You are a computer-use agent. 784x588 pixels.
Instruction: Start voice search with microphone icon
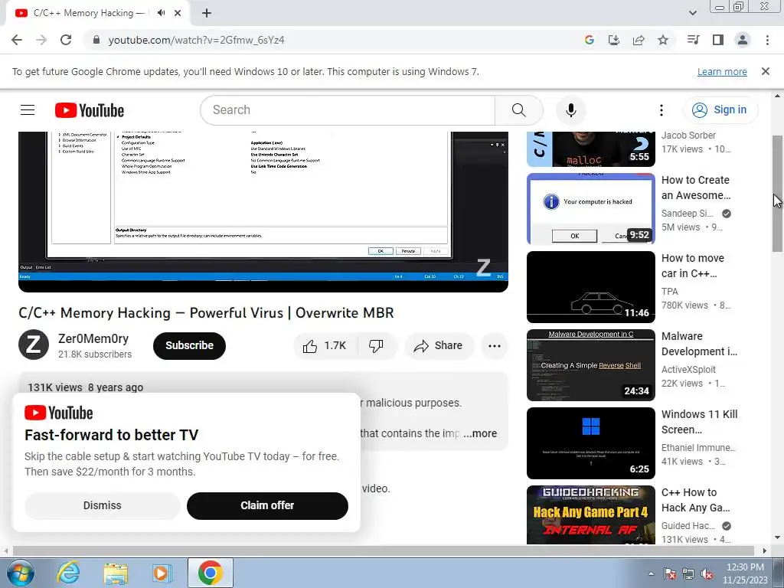pyautogui.click(x=571, y=110)
